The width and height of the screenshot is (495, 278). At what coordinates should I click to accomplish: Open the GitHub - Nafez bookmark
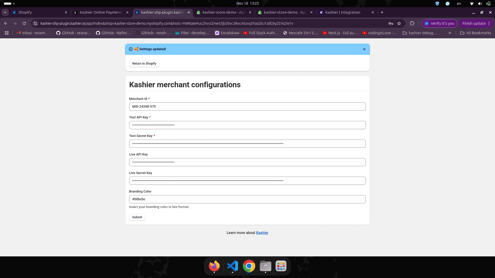(x=113, y=33)
